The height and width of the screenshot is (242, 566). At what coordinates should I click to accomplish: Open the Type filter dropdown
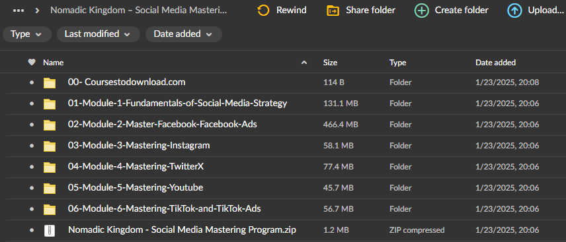point(27,34)
